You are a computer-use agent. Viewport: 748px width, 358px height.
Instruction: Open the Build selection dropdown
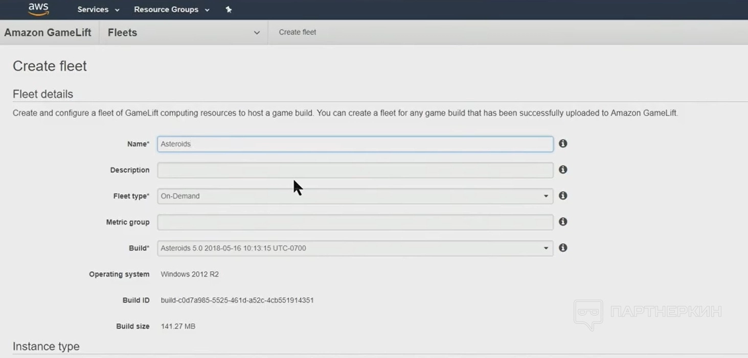(355, 248)
